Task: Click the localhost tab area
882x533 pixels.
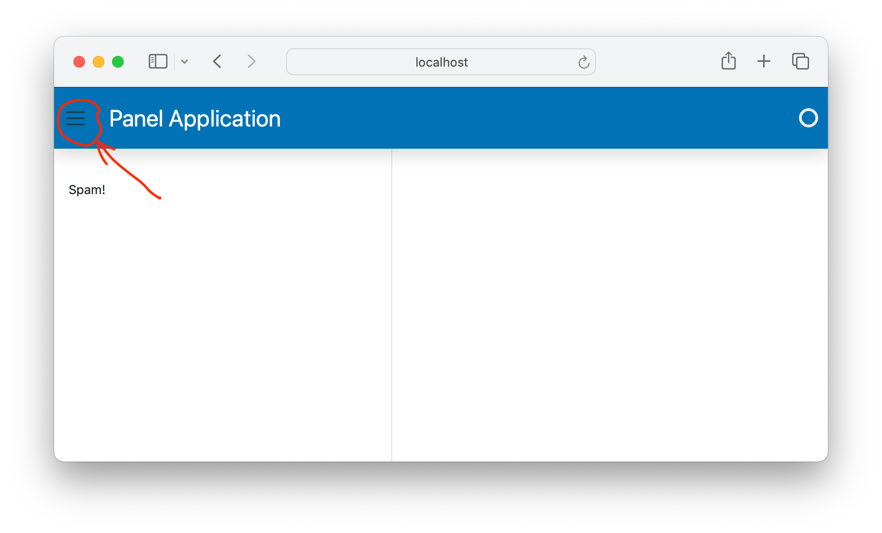Action: (441, 62)
